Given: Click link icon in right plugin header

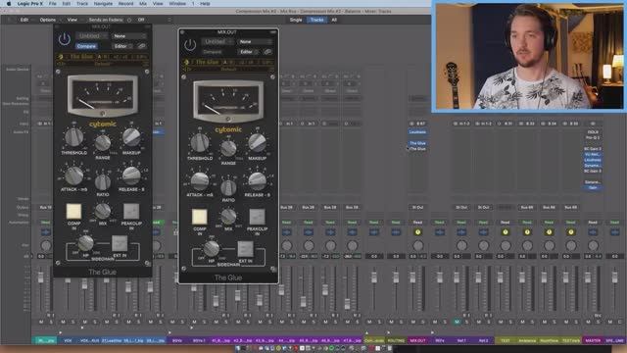Looking at the screenshot, I should point(267,52).
